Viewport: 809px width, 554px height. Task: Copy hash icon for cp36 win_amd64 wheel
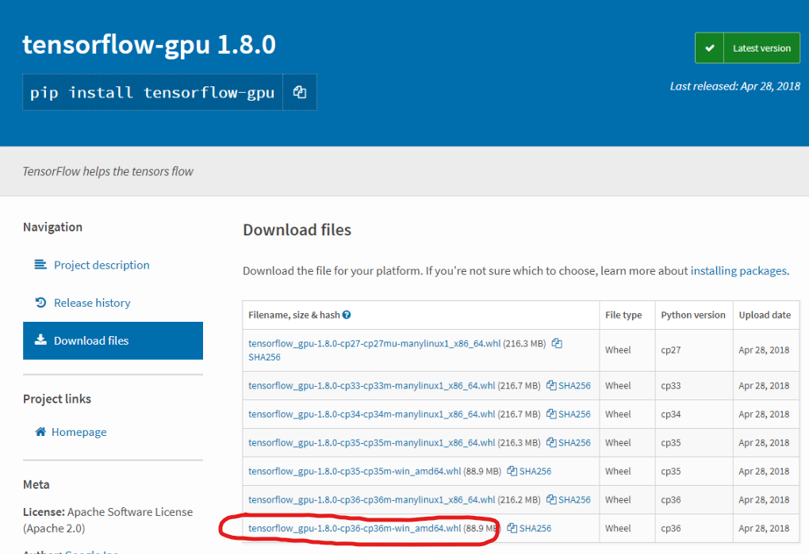[512, 528]
